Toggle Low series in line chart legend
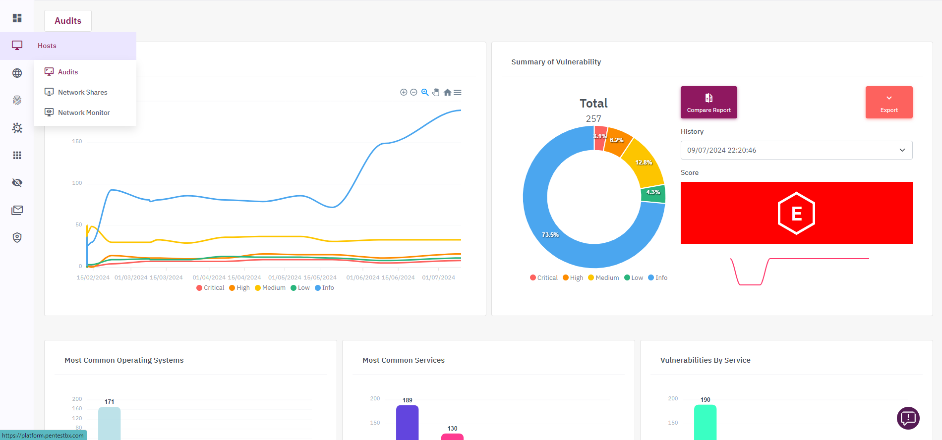Screen dimensions: 942x440 pyautogui.click(x=300, y=288)
